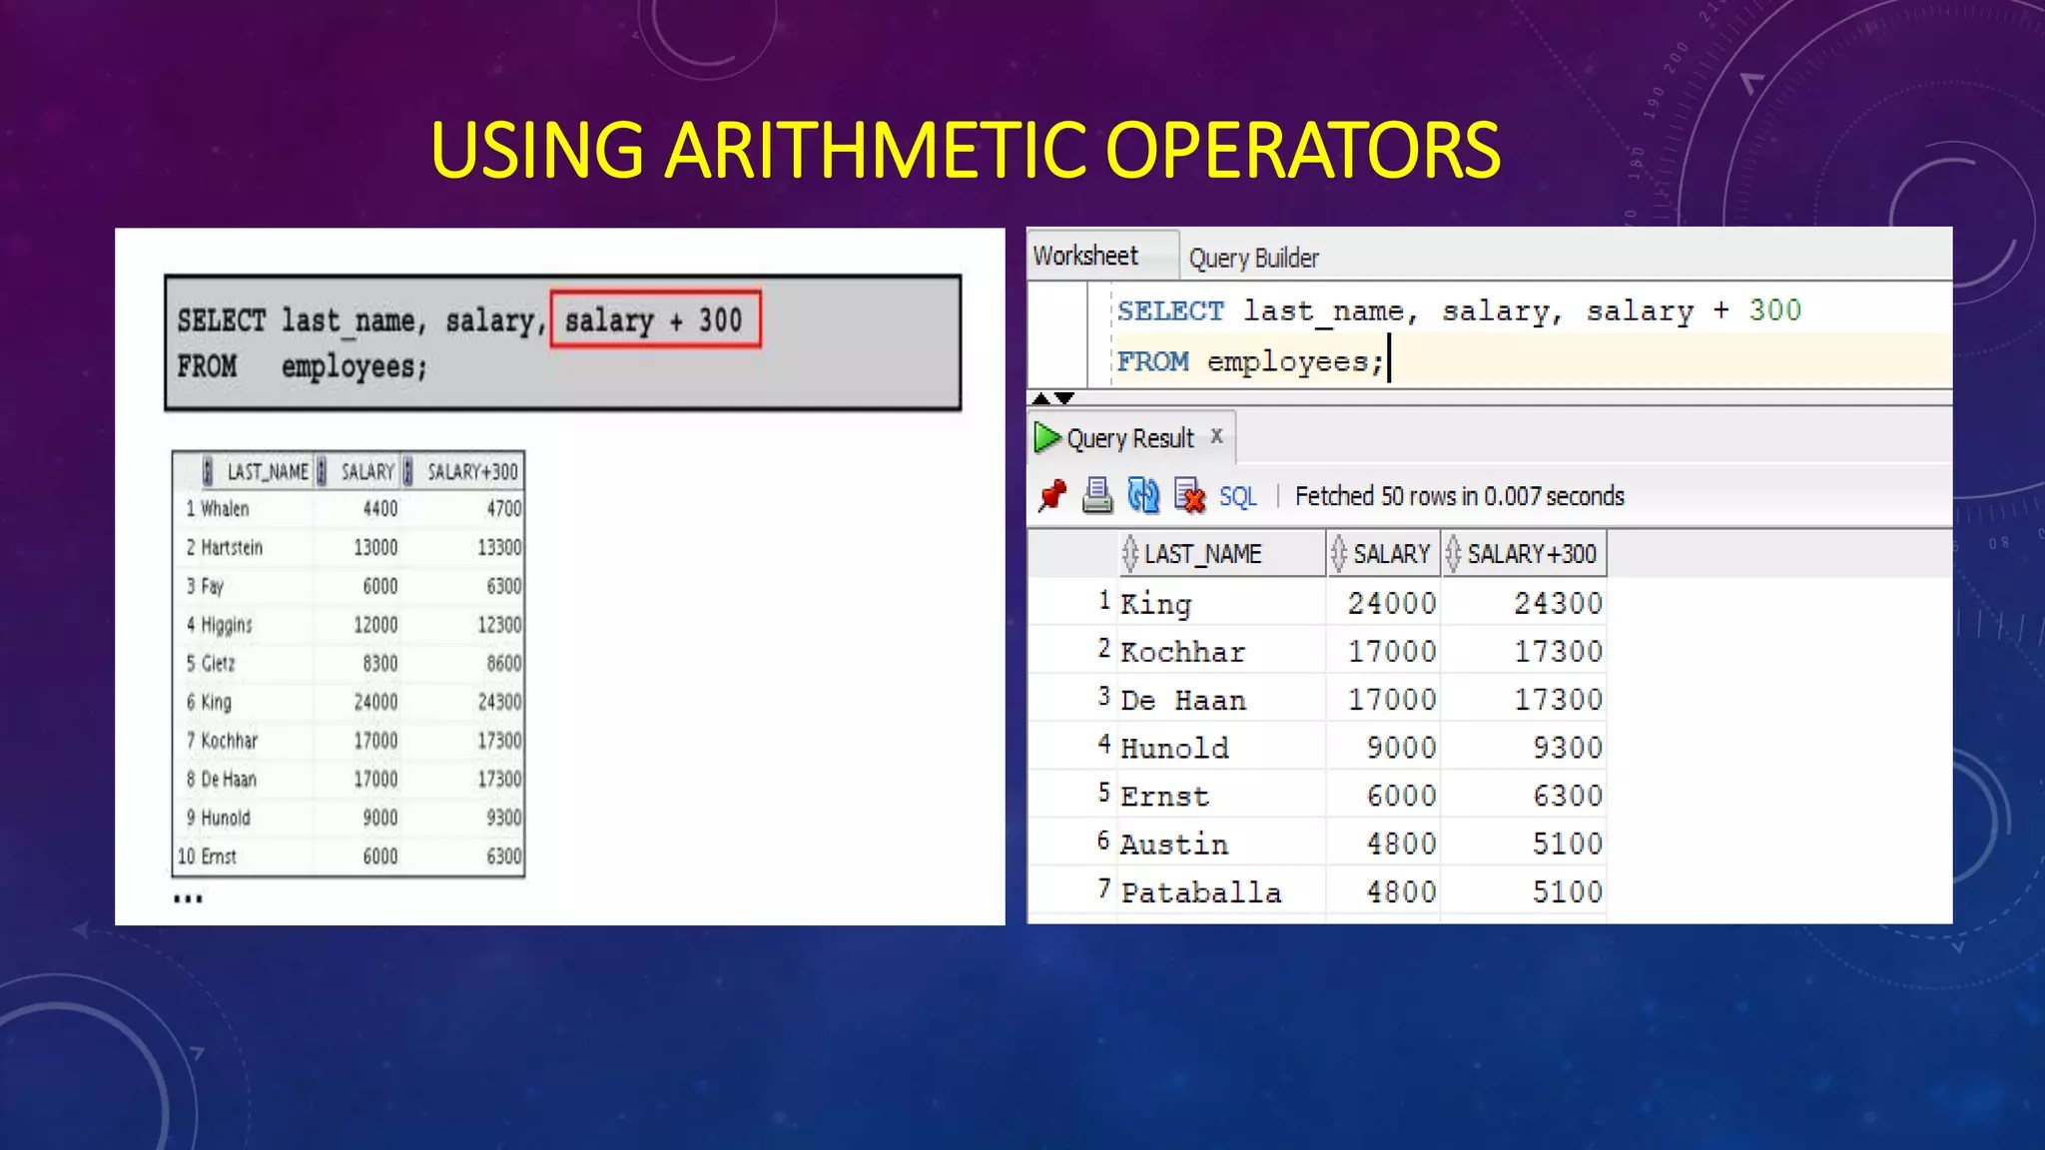
Task: Click the Delete Row icon with red X
Action: 1188,495
